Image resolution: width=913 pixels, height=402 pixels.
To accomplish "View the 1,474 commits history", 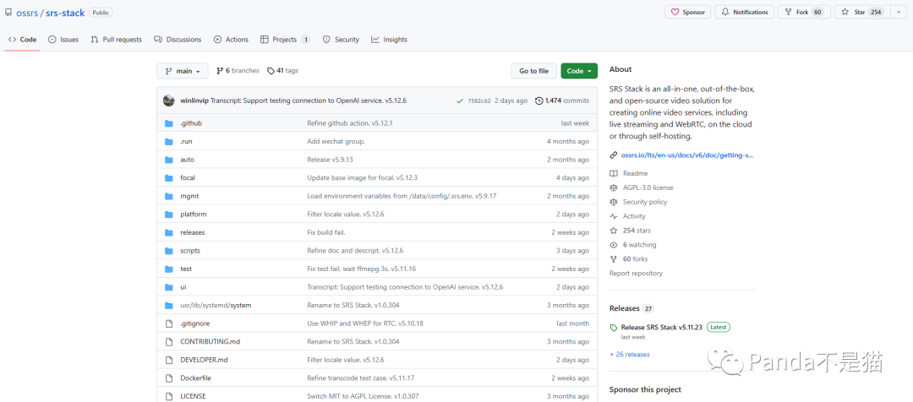I will tap(562, 100).
